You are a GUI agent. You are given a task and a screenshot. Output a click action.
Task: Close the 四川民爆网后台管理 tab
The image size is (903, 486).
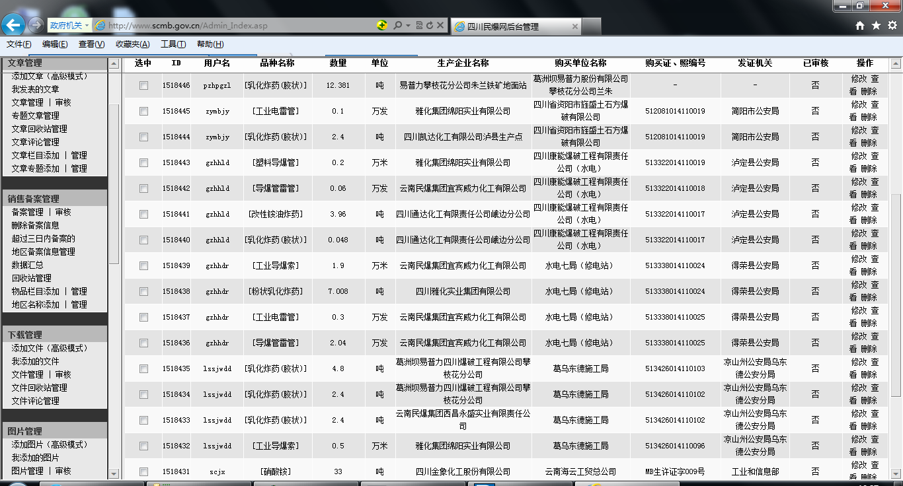574,26
